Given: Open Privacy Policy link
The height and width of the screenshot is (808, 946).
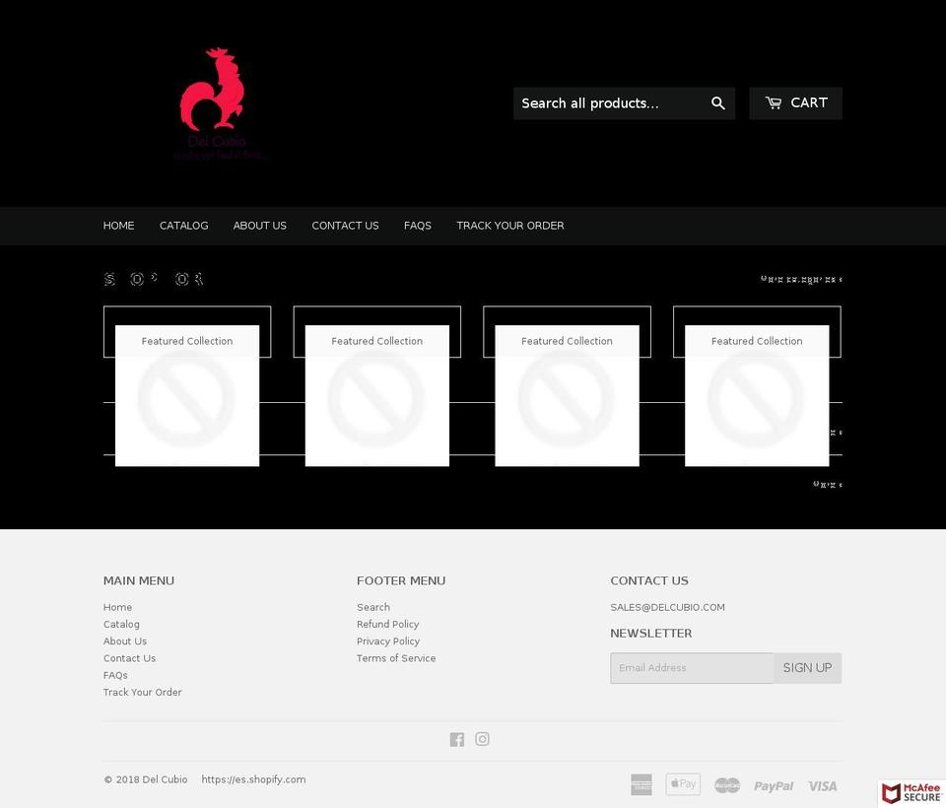Looking at the screenshot, I should (x=388, y=640).
